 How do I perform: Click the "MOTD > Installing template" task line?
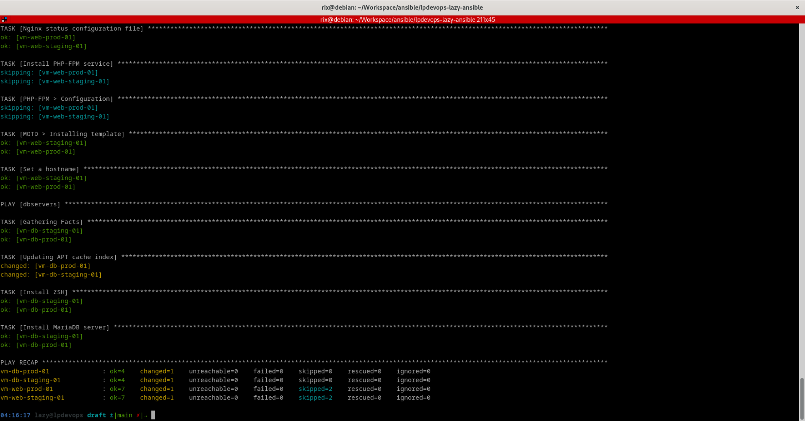click(63, 134)
